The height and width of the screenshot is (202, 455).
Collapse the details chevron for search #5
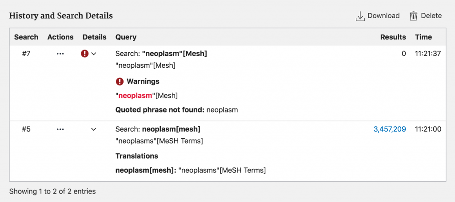pos(94,129)
